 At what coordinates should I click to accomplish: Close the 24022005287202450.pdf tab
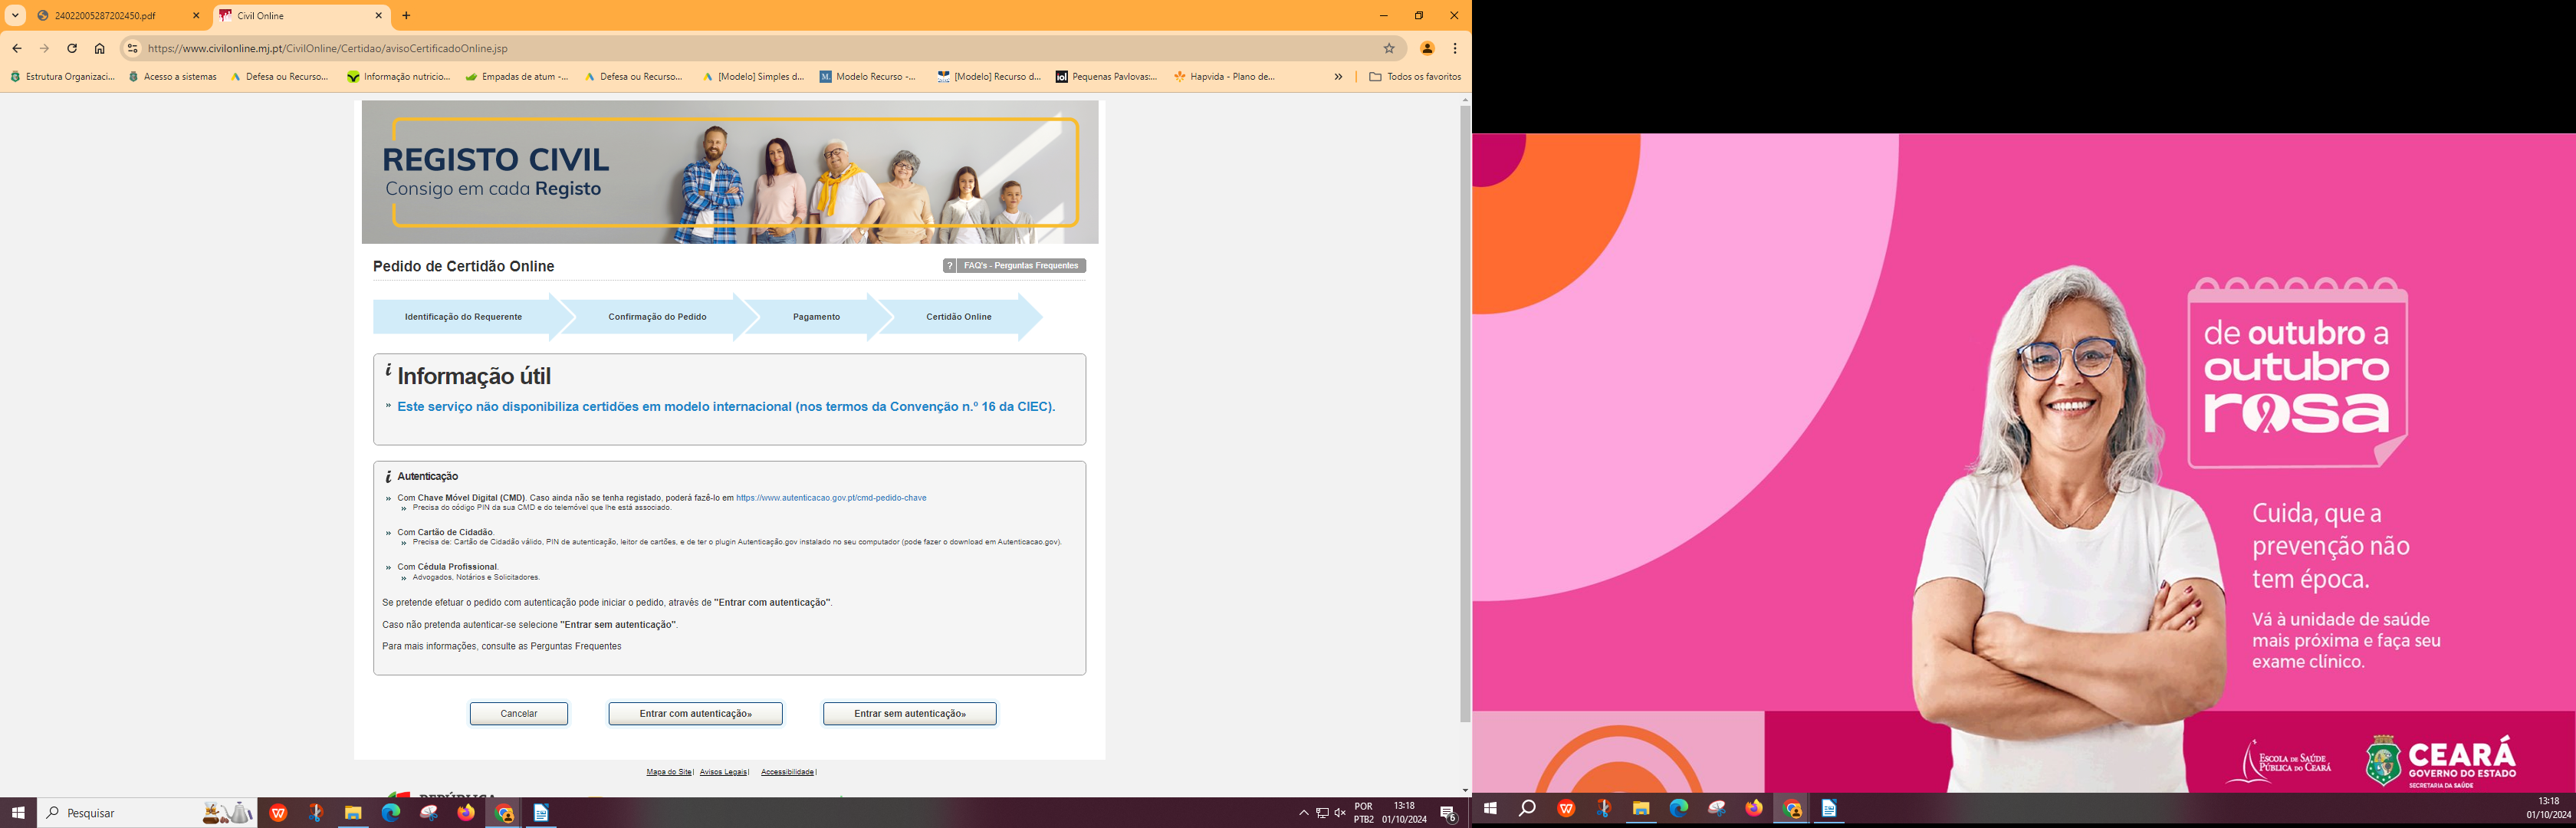pos(196,16)
